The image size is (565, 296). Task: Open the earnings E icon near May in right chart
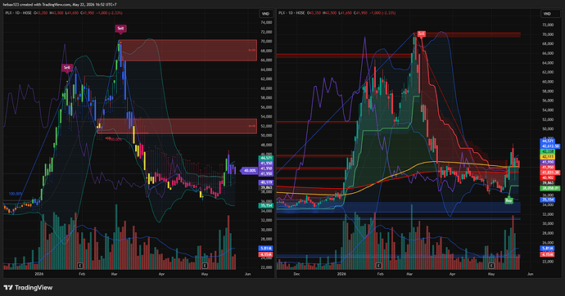click(x=491, y=266)
